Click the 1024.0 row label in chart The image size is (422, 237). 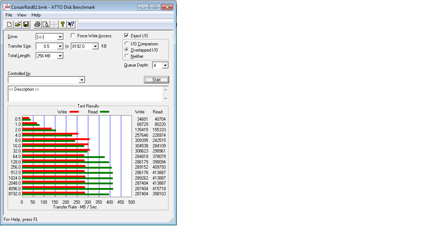point(15,178)
